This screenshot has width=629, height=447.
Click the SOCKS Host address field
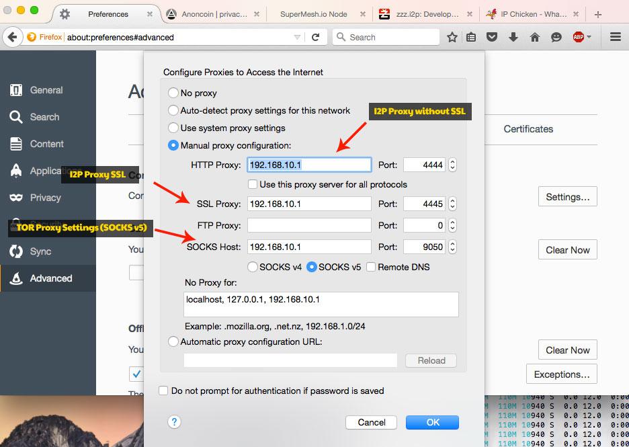click(x=309, y=247)
